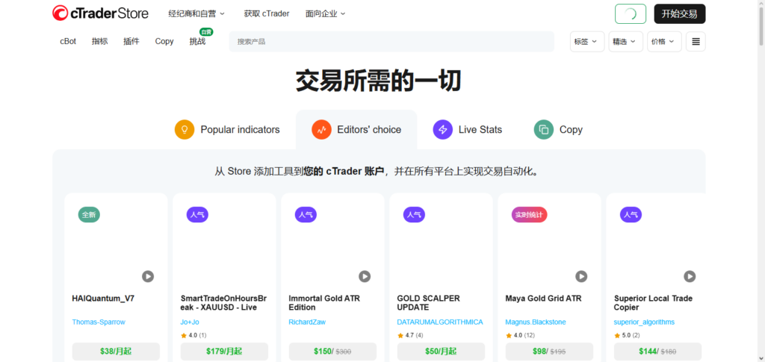Go to the cBot category
Image resolution: width=765 pixels, height=362 pixels.
68,41
